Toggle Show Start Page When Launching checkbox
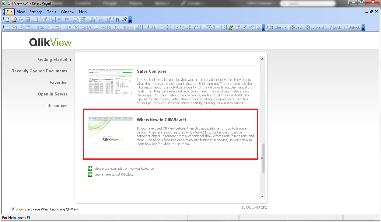The image size is (381, 222). [13, 209]
